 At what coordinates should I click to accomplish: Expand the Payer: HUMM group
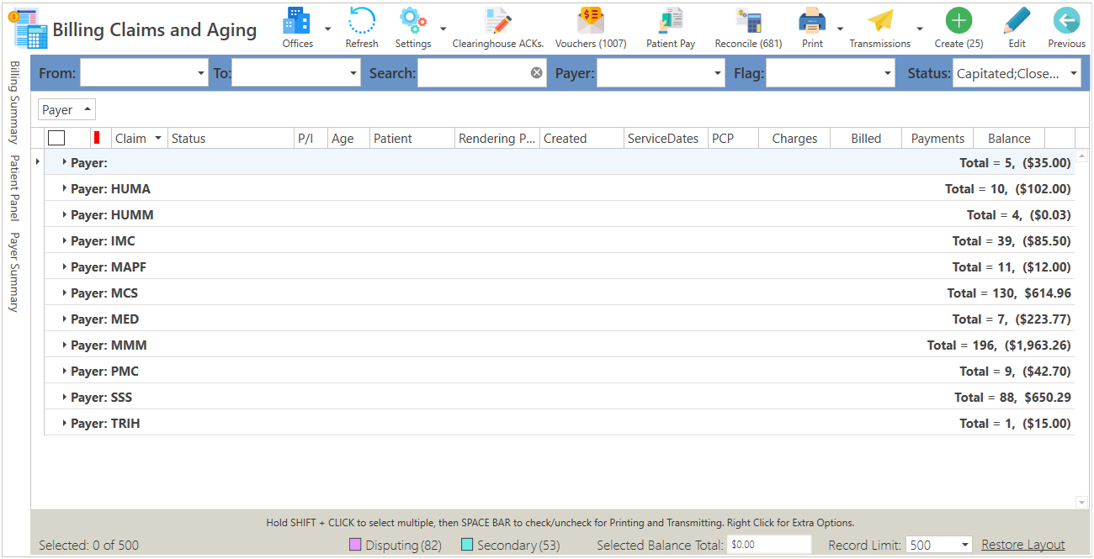[65, 214]
